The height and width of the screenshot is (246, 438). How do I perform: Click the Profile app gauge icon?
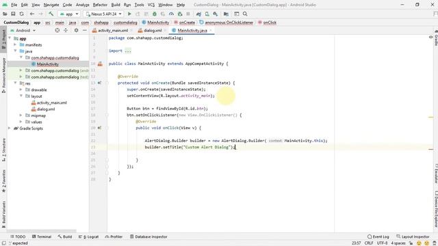pyautogui.click(x=171, y=14)
